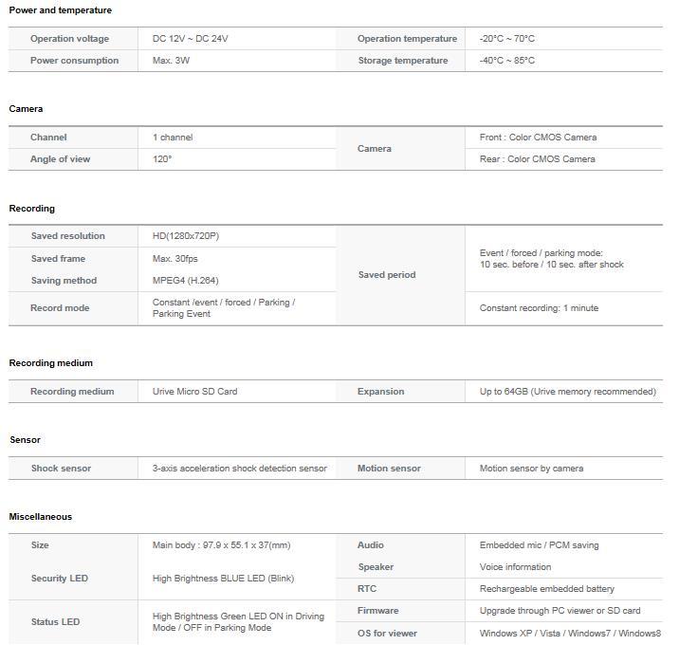This screenshot has height=663, width=679.
Task: Click the Camera section heading
Action: [26, 109]
